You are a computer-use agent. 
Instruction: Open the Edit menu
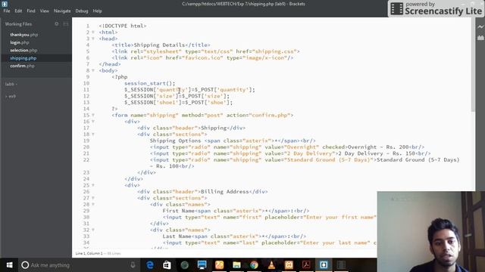click(18, 11)
